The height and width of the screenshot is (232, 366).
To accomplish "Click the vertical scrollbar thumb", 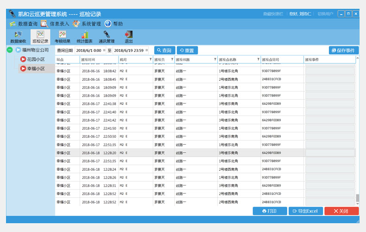I will [357, 198].
